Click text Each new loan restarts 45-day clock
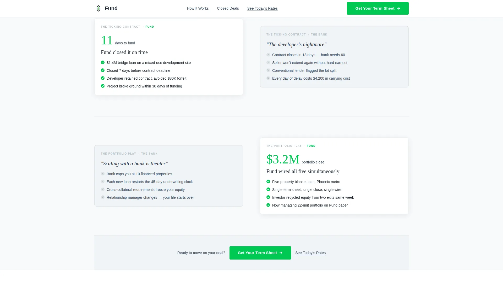The height and width of the screenshot is (282, 503). coord(150,182)
